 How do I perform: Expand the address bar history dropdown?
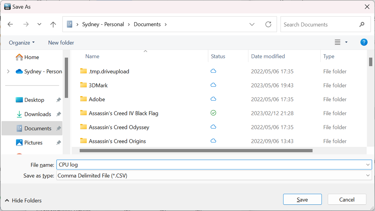coord(252,24)
